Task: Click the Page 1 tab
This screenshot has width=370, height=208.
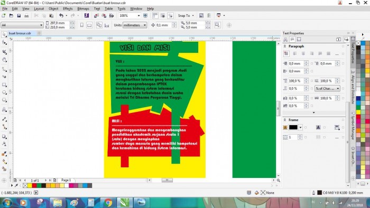Action: pos(66,180)
